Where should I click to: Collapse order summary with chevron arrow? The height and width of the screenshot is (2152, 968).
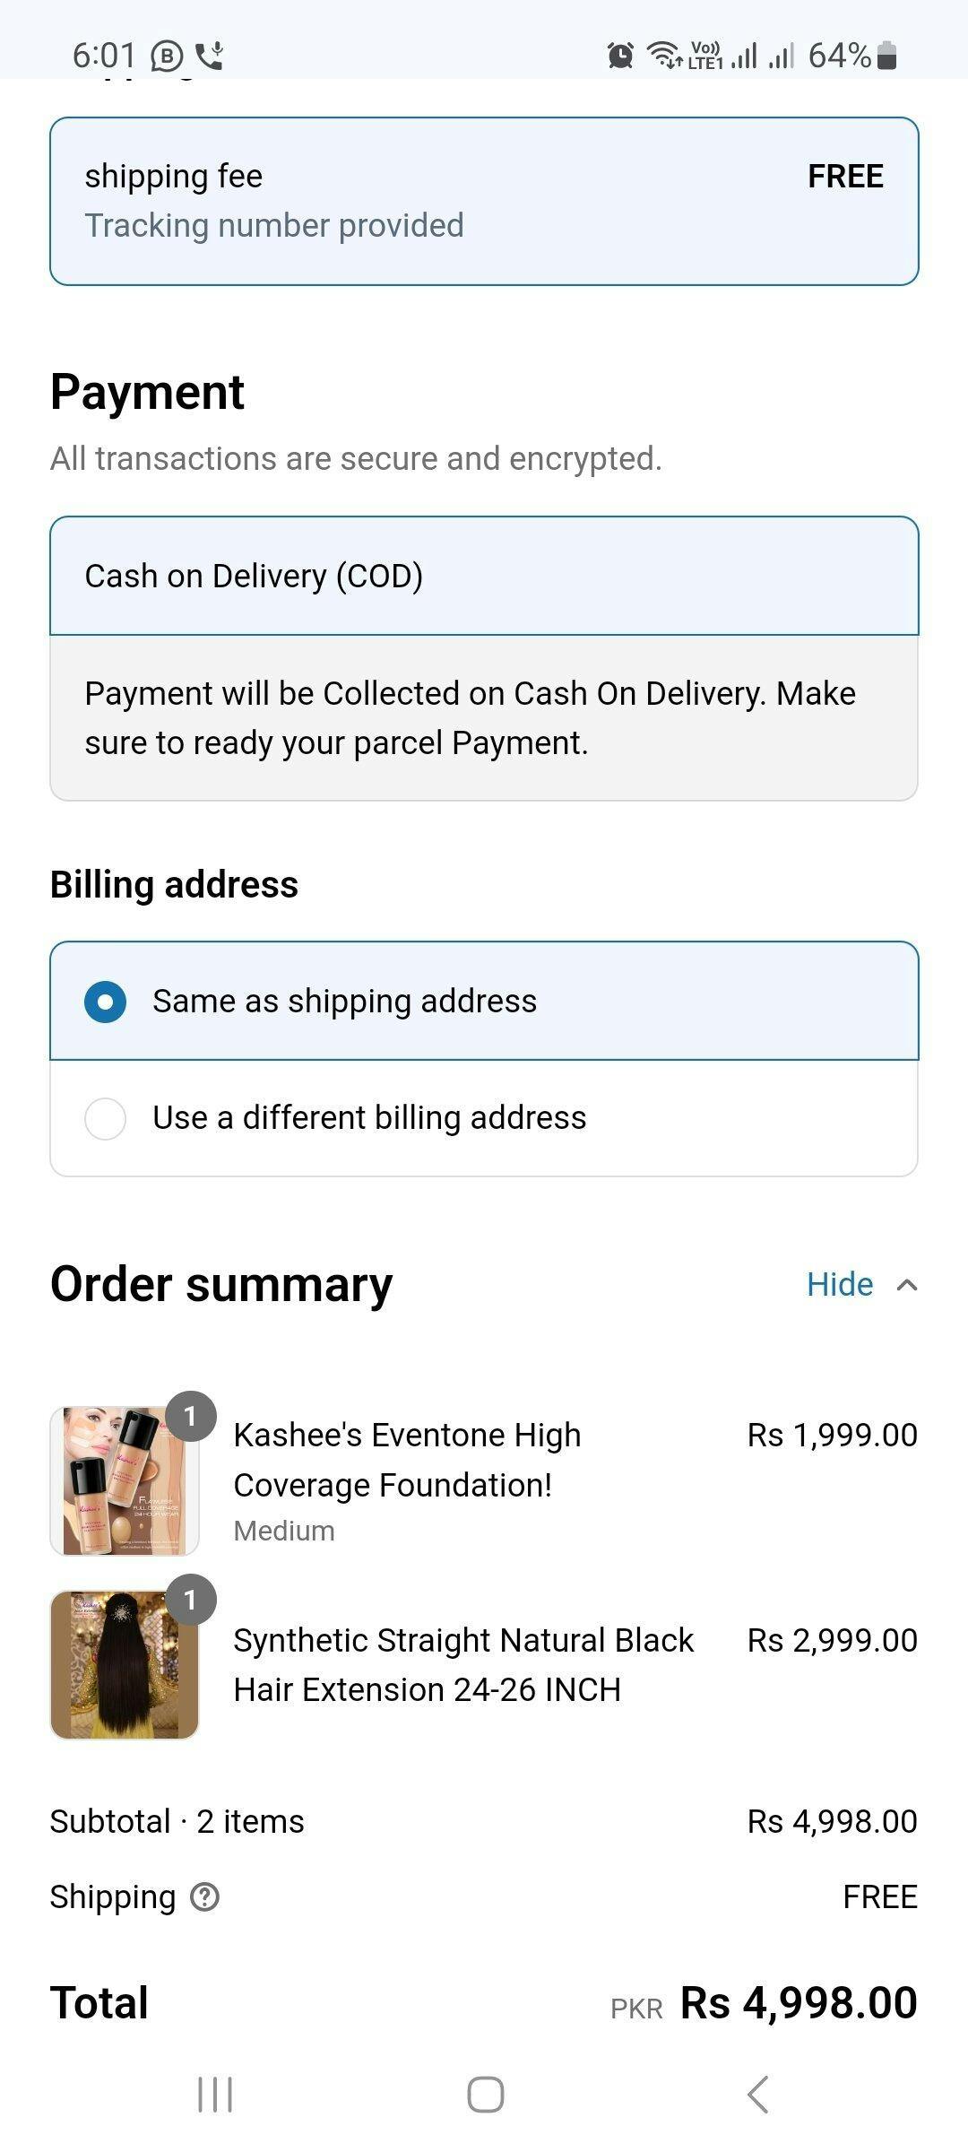907,1285
